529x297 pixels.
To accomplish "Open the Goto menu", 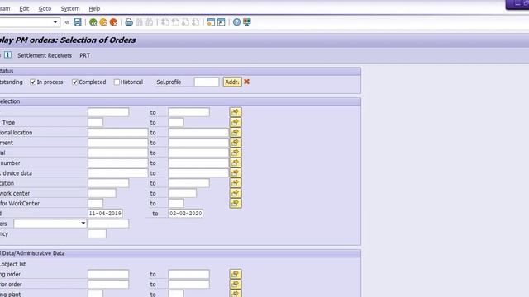I will 45,8.
